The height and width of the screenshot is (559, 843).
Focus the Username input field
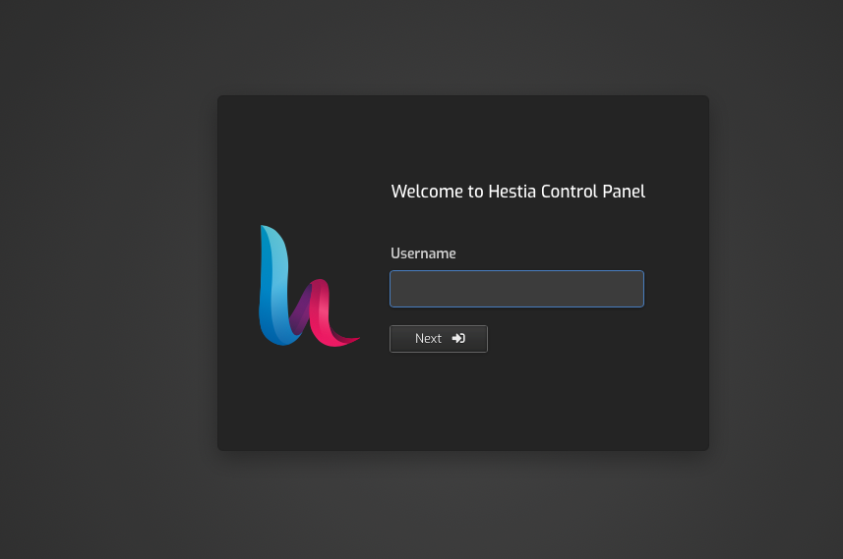516,289
